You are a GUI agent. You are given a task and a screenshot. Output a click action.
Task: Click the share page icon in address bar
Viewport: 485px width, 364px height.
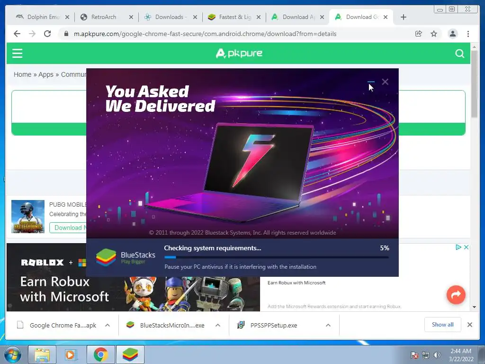418,34
